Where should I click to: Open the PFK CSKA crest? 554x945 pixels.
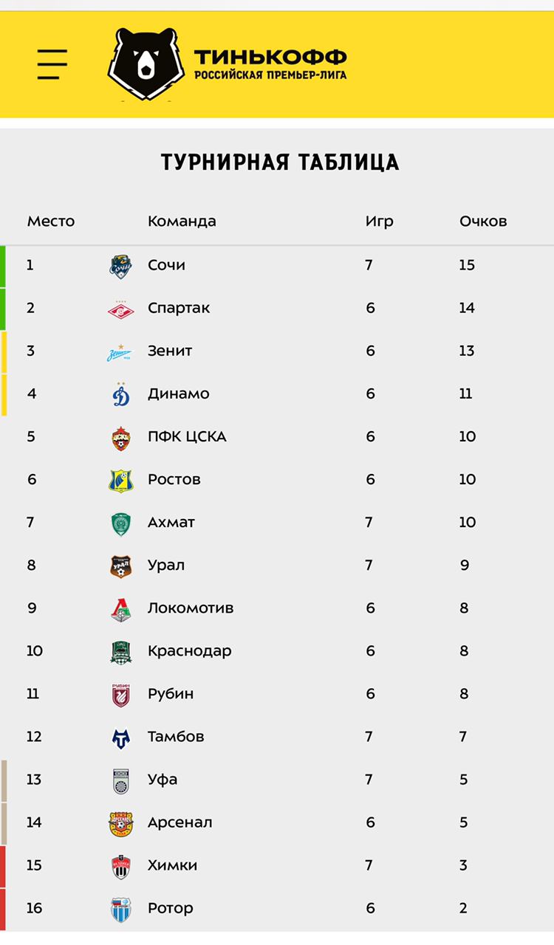tap(121, 437)
